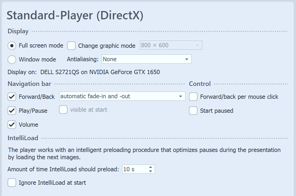Enable Forward/back per mouse click
This screenshot has height=196, width=296.
[x=193, y=97]
